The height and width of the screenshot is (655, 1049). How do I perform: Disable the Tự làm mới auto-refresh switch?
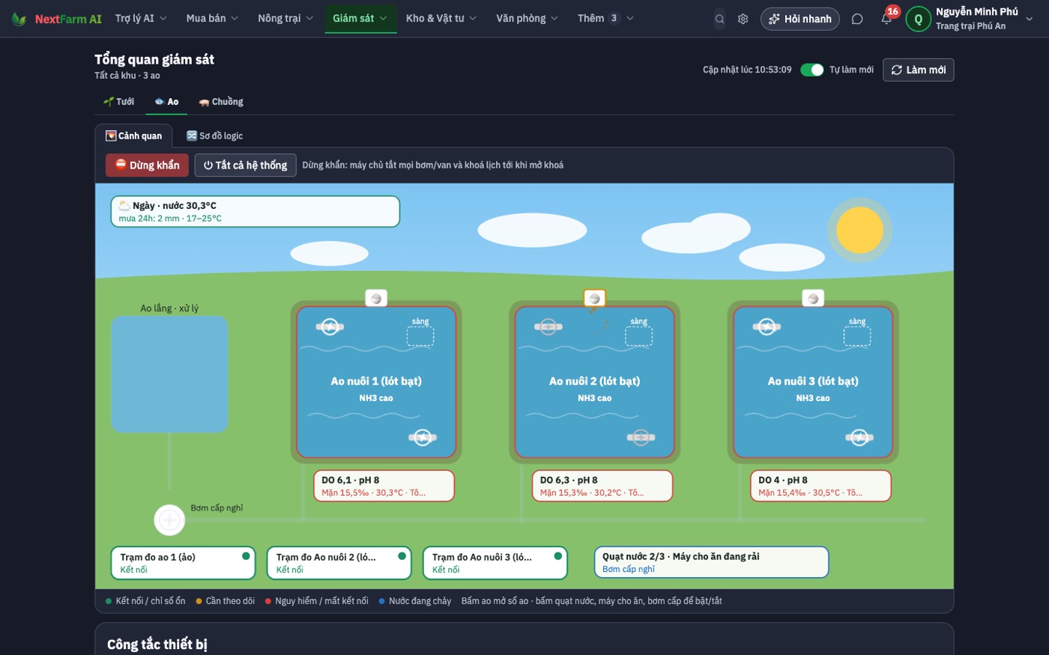point(812,70)
